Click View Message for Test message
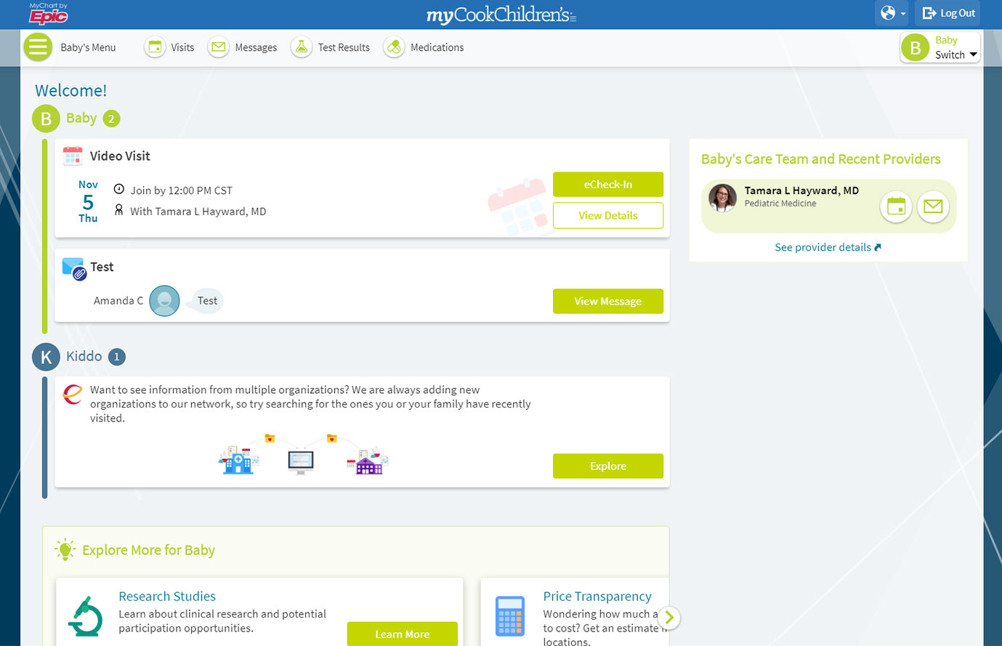Viewport: 1002px width, 646px height. point(607,302)
